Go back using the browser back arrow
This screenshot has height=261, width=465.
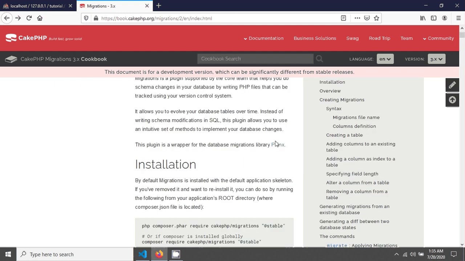[7, 18]
